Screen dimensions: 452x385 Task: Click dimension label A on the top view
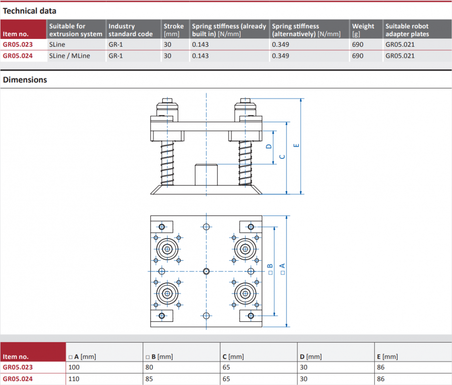(282, 269)
